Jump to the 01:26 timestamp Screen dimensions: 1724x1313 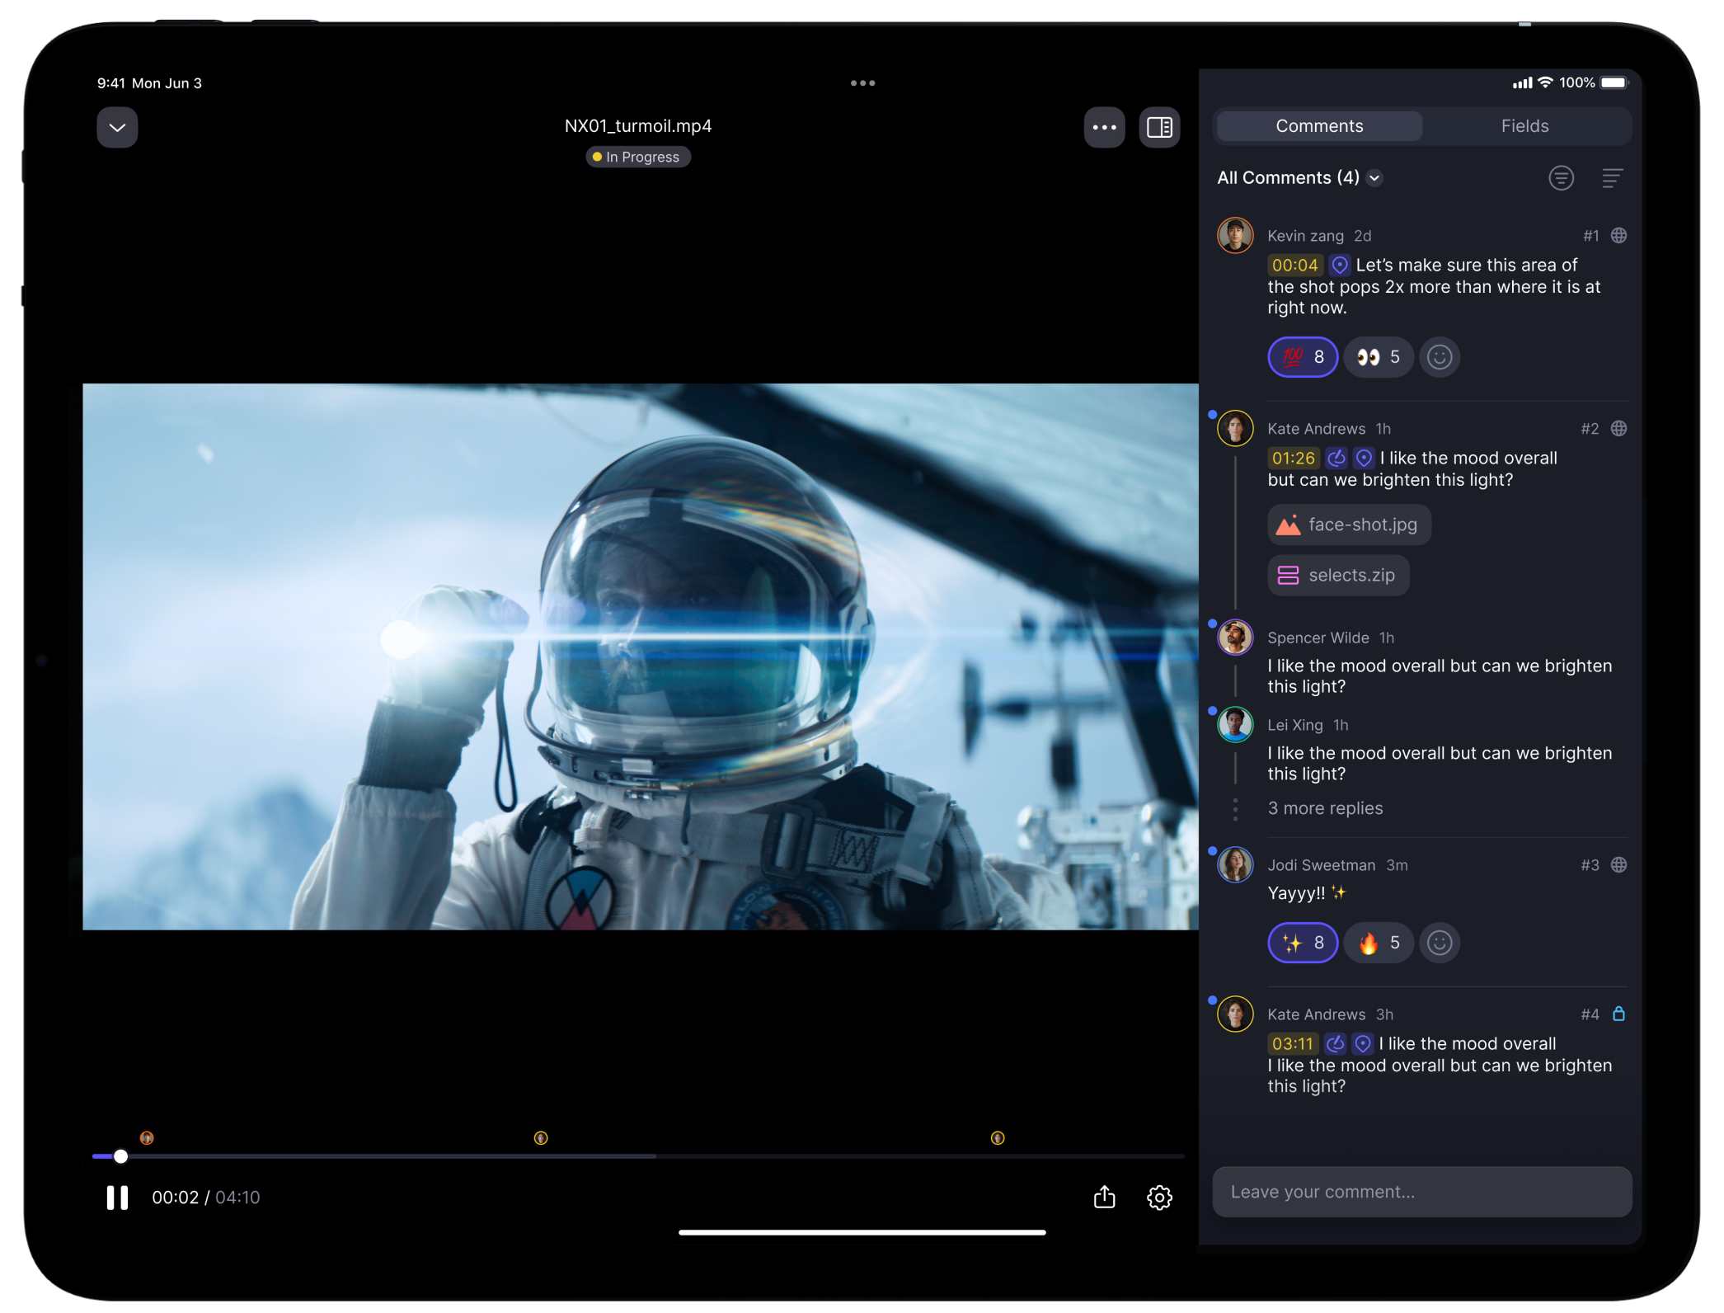coord(1293,458)
